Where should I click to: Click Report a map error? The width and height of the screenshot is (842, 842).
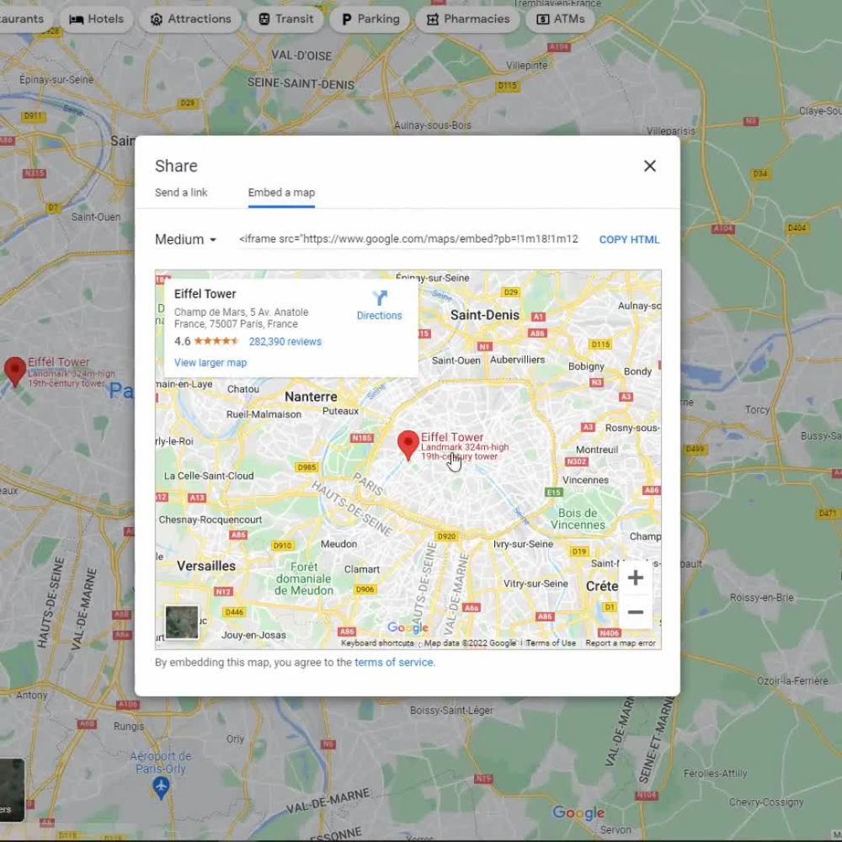621,642
